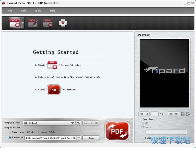Go to next page in Preview
This screenshot has width=196, height=148.
[x=171, y=114]
